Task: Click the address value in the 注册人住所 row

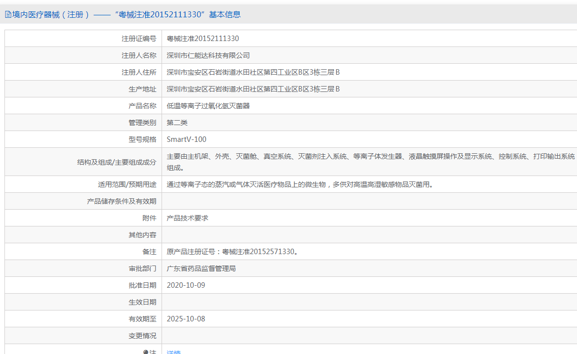Action: pyautogui.click(x=253, y=72)
